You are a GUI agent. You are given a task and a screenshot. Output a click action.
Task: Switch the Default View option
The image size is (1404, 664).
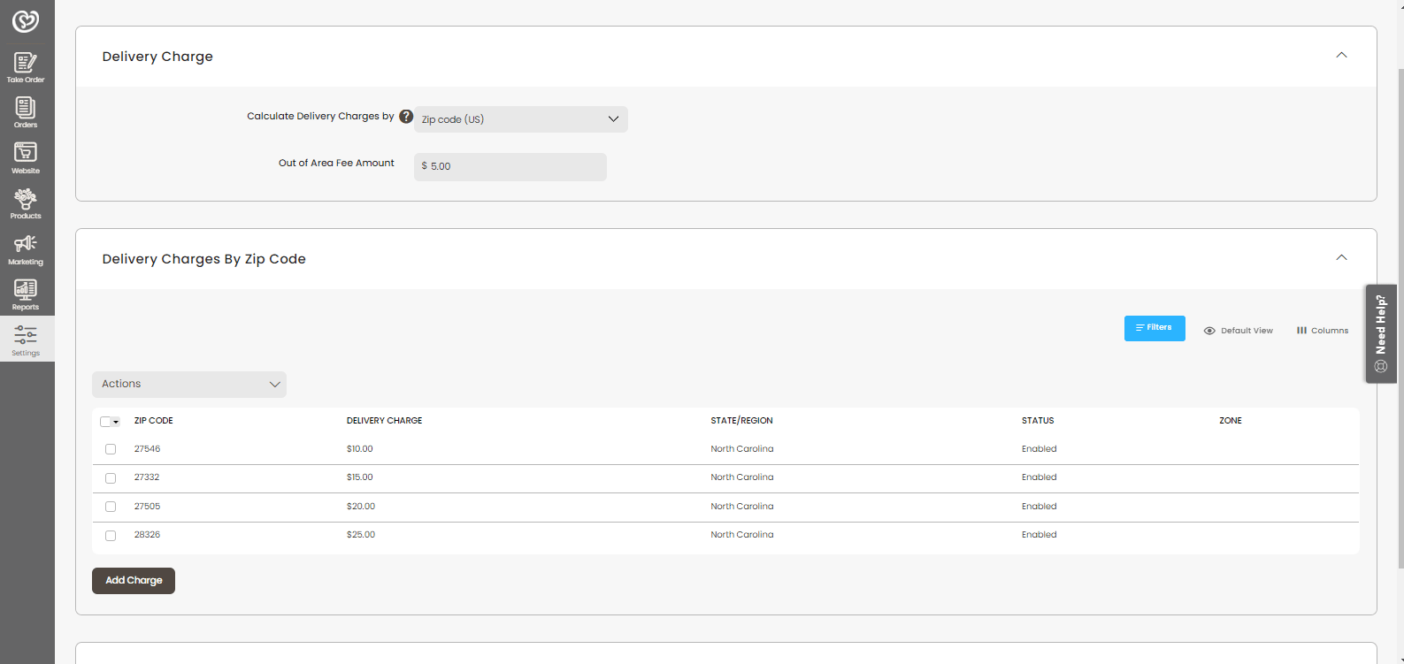click(x=1239, y=331)
